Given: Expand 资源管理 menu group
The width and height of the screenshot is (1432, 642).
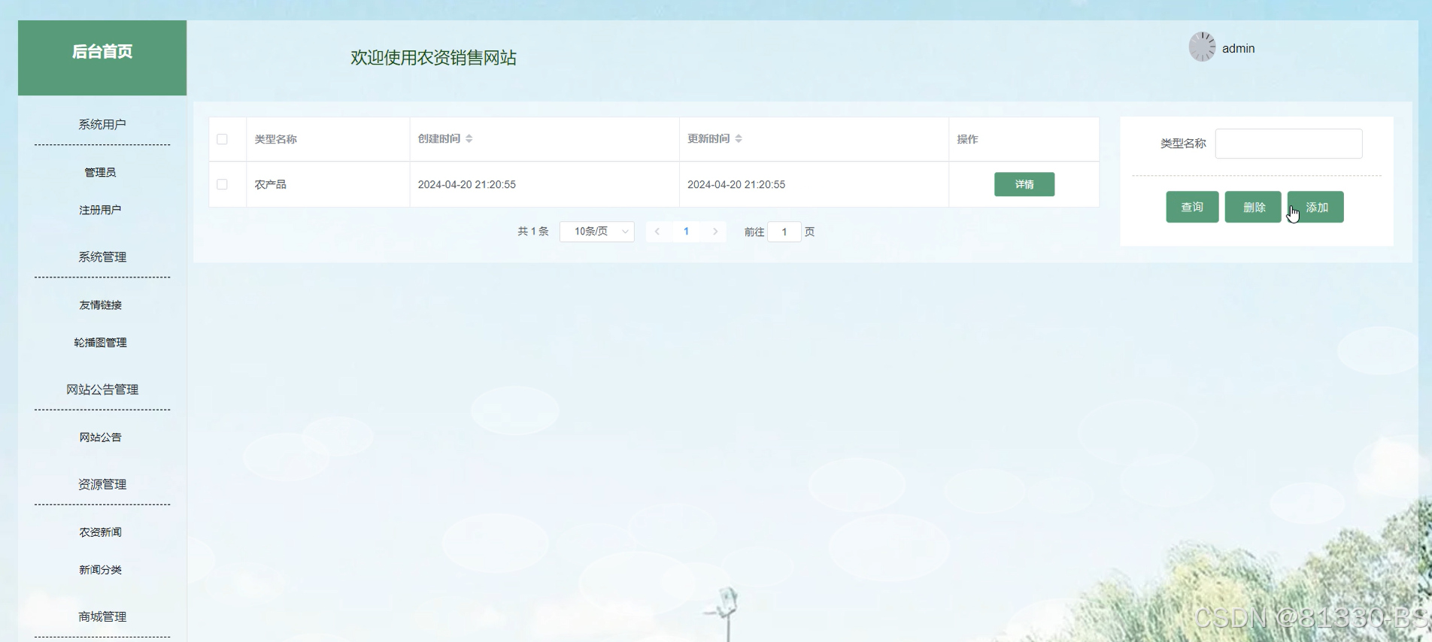Looking at the screenshot, I should point(102,484).
